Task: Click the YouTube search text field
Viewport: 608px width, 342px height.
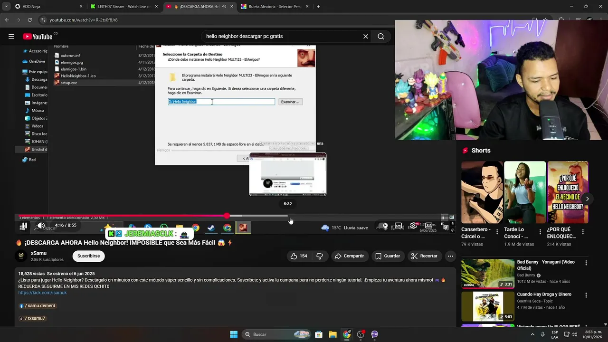Action: (280, 37)
